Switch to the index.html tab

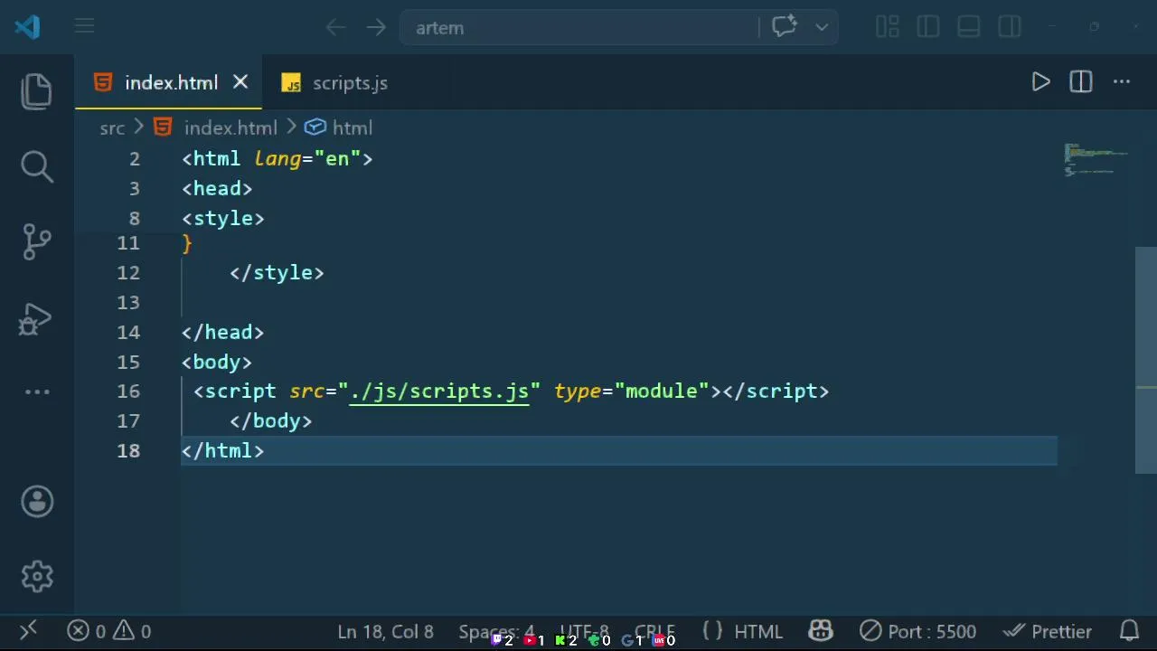click(171, 83)
